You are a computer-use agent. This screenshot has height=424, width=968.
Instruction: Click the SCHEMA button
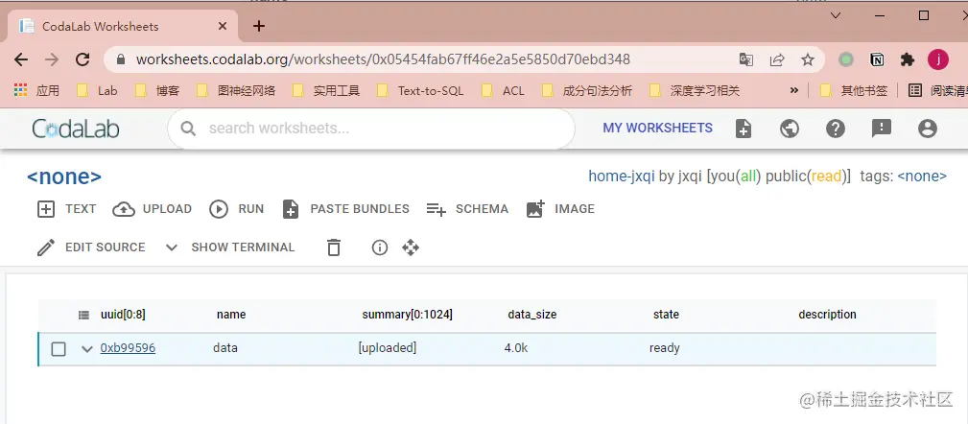coord(467,208)
